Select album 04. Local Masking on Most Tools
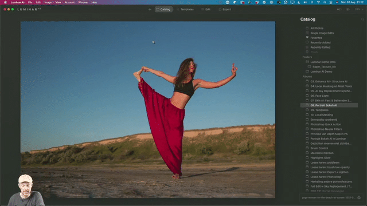Screen dimensions: 367x206 click(x=331, y=86)
